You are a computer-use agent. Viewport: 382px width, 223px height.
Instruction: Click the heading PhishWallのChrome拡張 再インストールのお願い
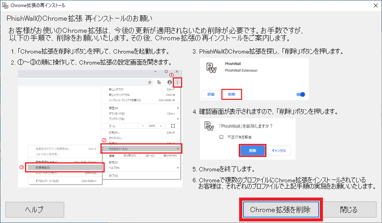(79, 18)
